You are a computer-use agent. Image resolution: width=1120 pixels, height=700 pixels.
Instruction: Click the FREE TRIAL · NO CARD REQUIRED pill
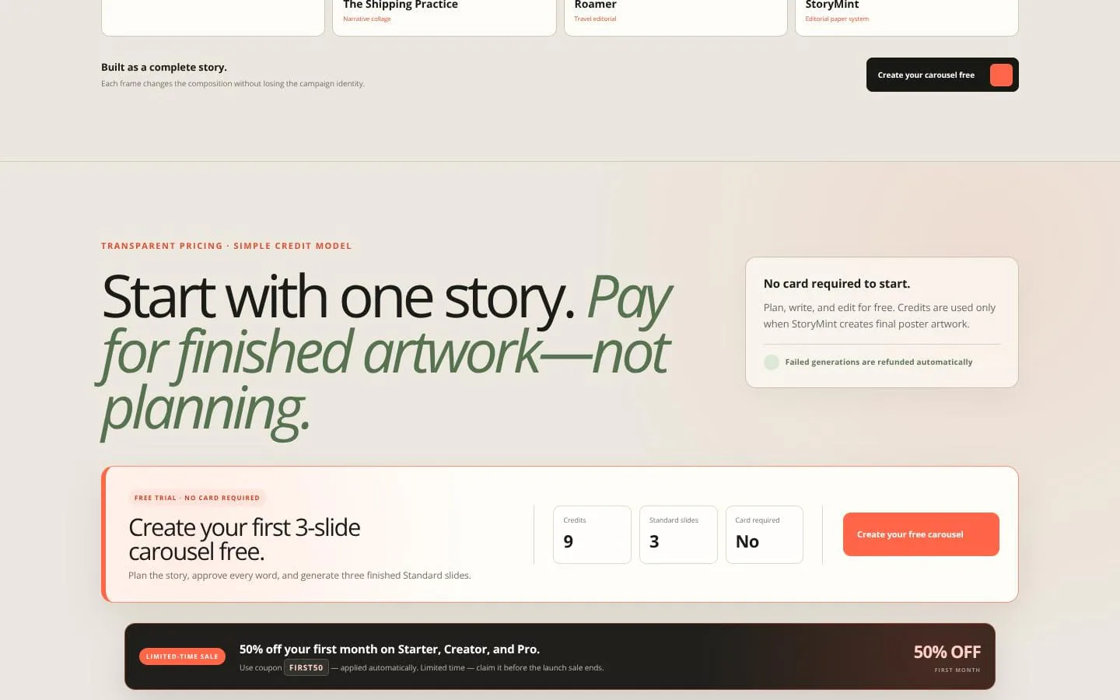tap(197, 498)
